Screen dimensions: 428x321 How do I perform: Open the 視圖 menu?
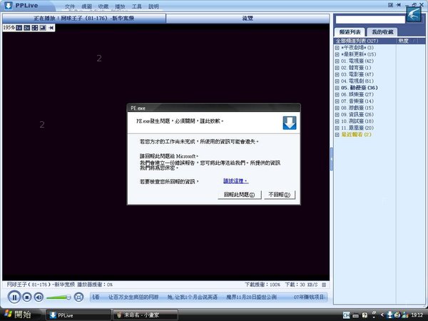(86, 6)
